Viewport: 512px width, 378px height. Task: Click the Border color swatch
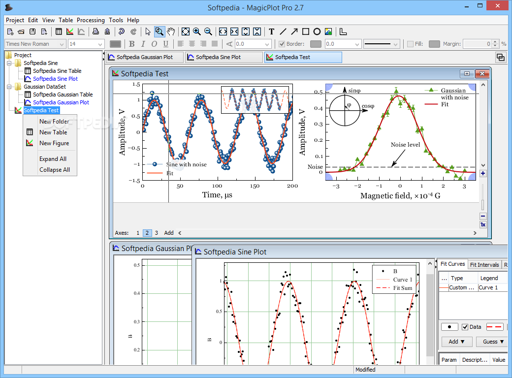(316, 44)
